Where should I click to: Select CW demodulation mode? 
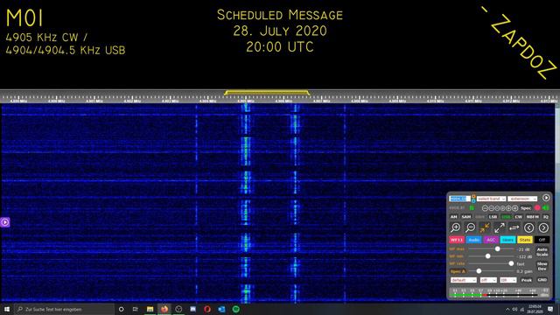click(518, 217)
